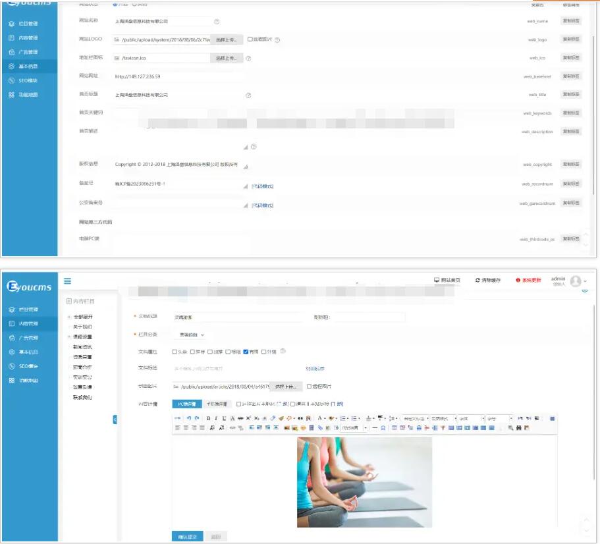
Task: Click the hamburger menu icon beside Eyoucms logo
Action: (x=67, y=281)
